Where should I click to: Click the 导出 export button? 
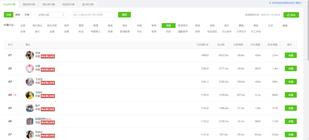(291, 15)
